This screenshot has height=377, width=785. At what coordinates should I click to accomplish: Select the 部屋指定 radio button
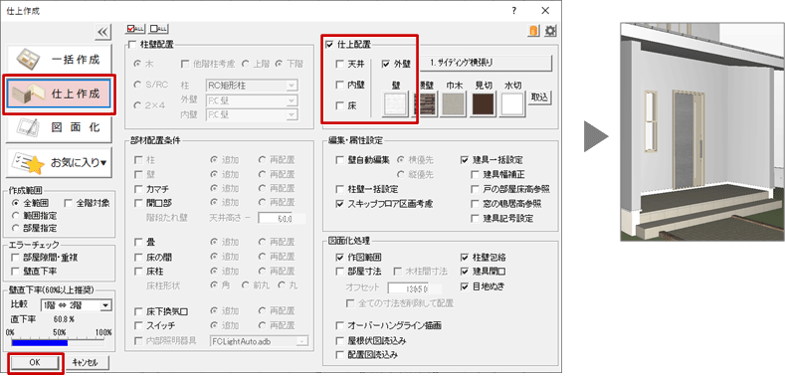[x=15, y=228]
